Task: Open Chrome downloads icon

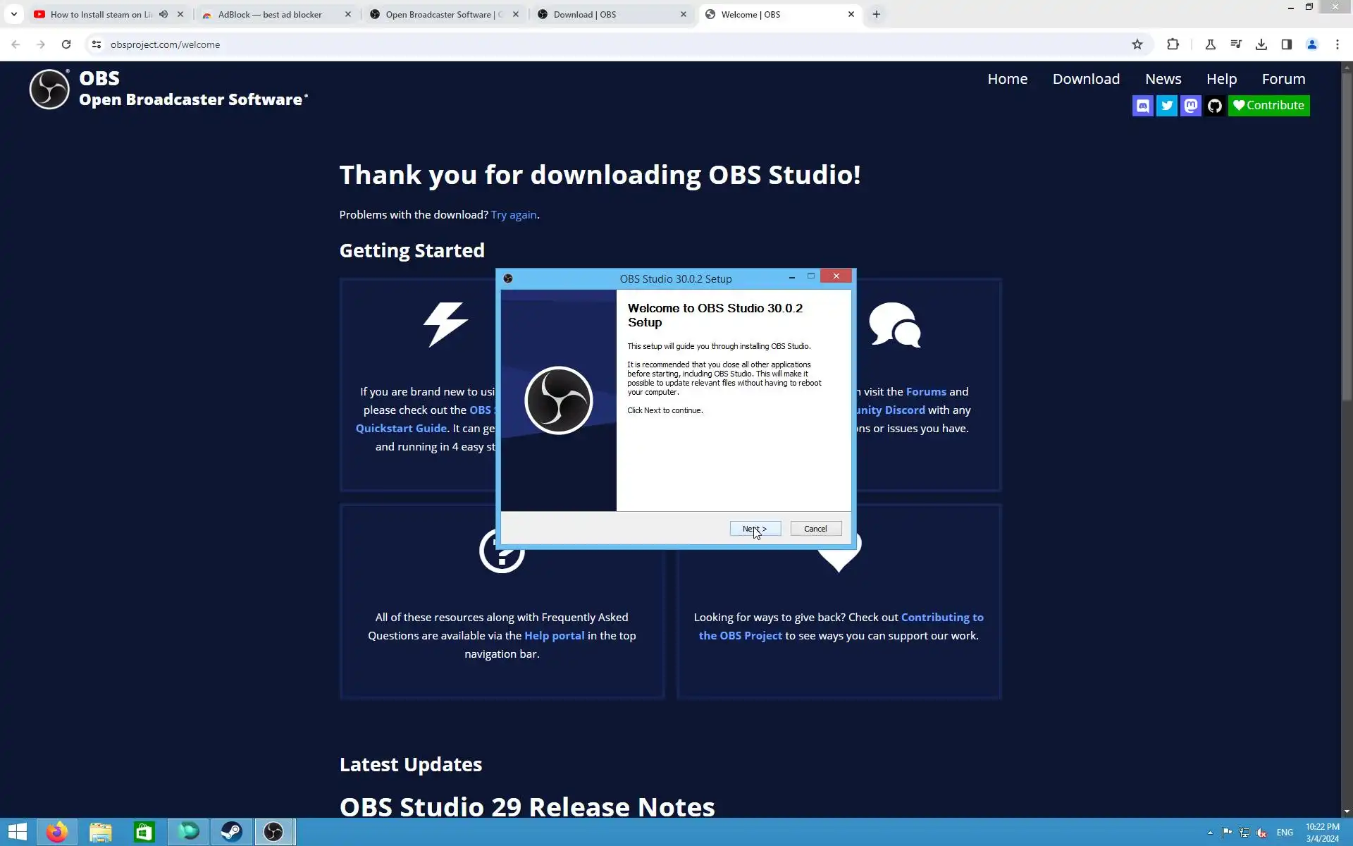Action: pos(1261,44)
